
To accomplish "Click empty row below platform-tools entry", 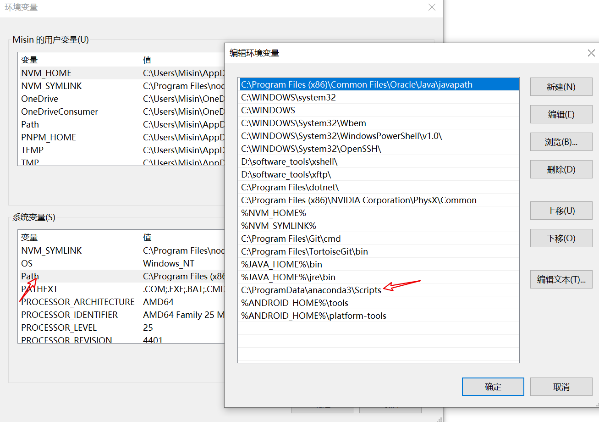I will point(378,328).
